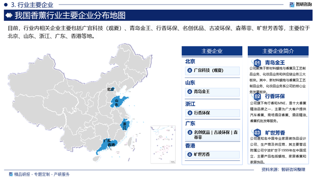The image size is (316, 177).
Task: Click the 名创优品 | 古凌环保 | 森蒂菲 box
Action: click(x=212, y=135)
